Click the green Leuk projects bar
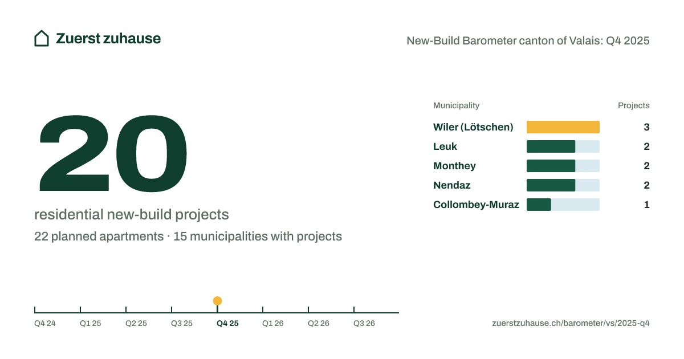 point(551,146)
